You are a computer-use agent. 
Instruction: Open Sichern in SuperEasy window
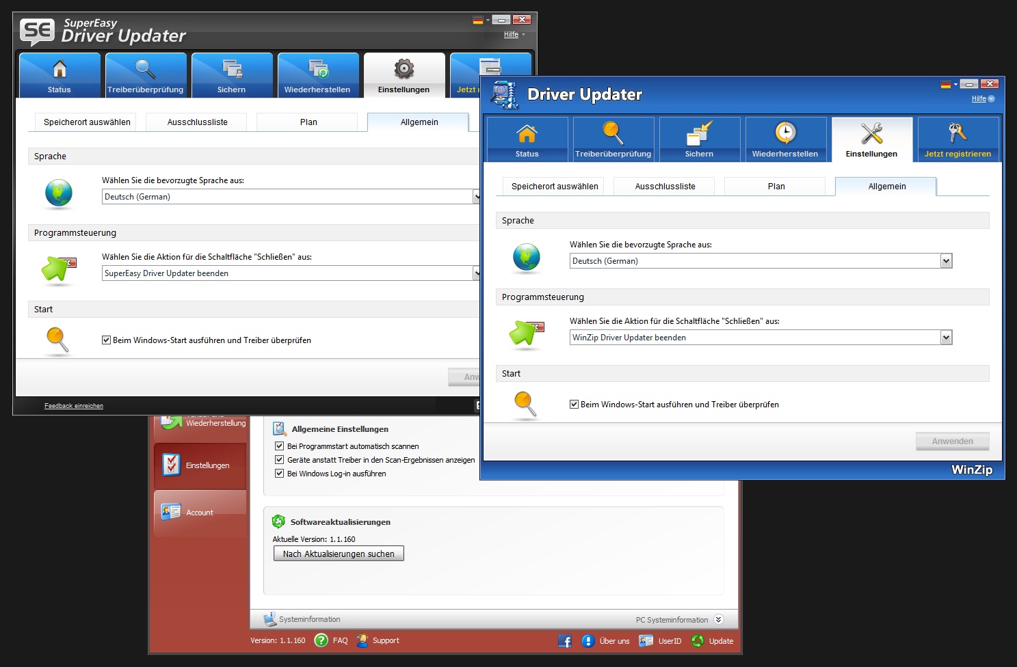click(x=232, y=75)
